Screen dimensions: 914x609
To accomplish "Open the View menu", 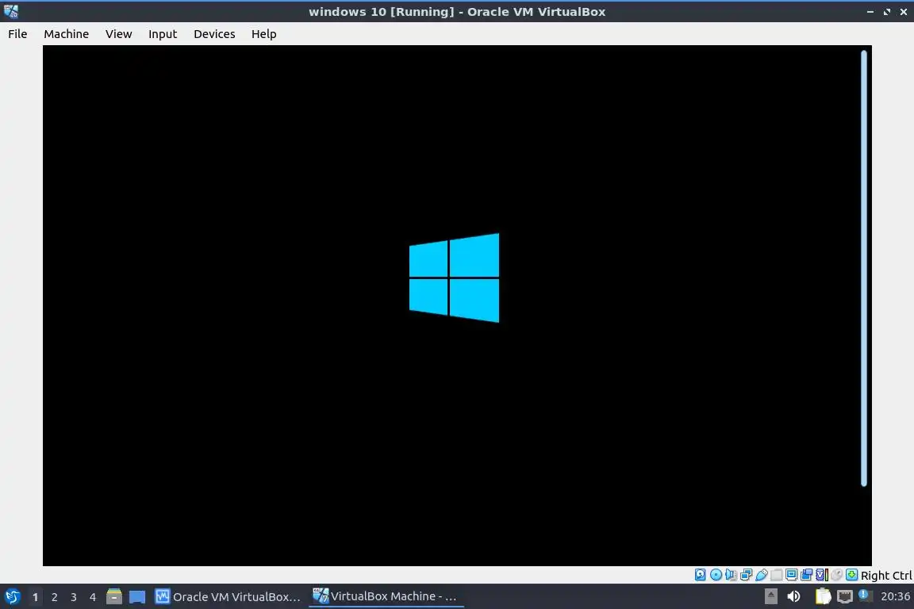I will click(x=118, y=34).
